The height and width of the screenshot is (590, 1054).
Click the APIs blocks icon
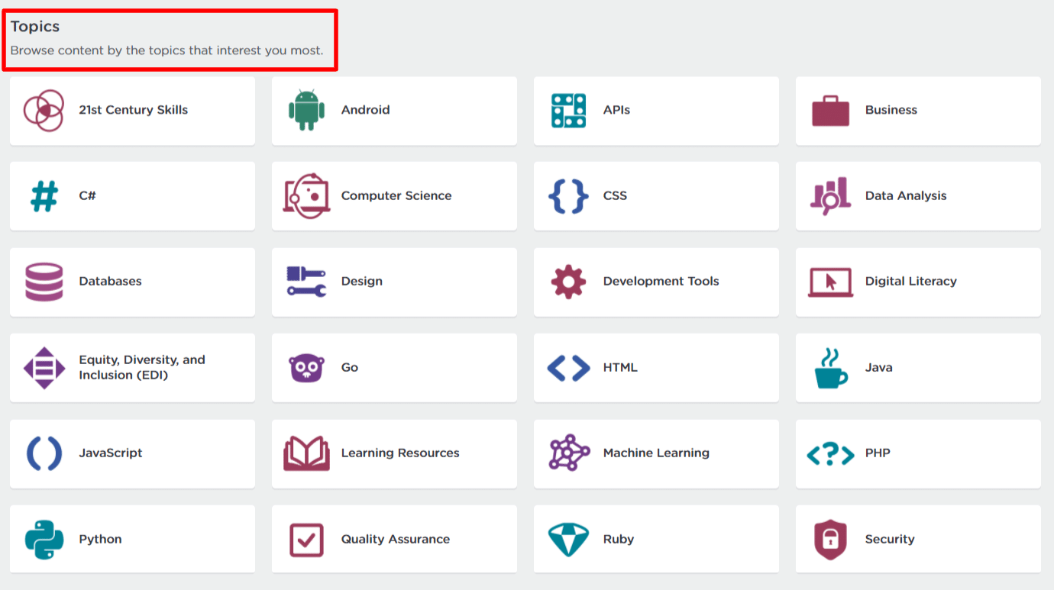pos(568,111)
